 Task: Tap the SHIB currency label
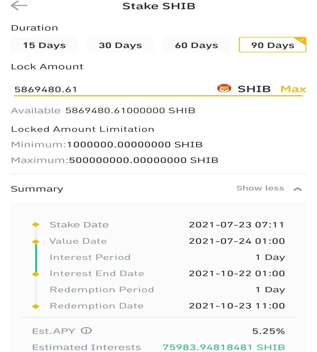click(x=254, y=89)
